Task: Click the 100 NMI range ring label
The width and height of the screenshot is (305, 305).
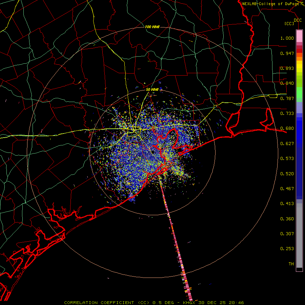Action: (152, 27)
